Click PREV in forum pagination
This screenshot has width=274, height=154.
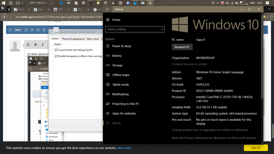18,30
